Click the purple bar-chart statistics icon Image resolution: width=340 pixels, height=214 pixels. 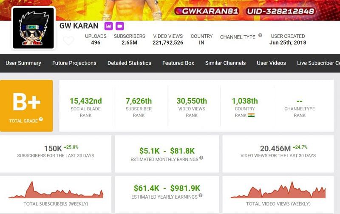pyautogui.click(x=109, y=26)
